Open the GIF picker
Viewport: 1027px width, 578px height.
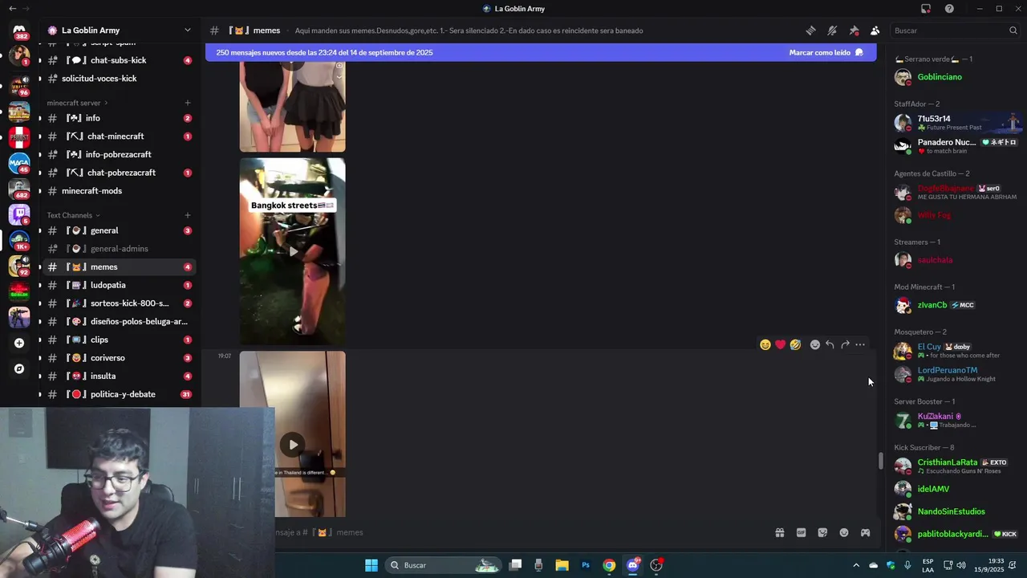pyautogui.click(x=801, y=532)
